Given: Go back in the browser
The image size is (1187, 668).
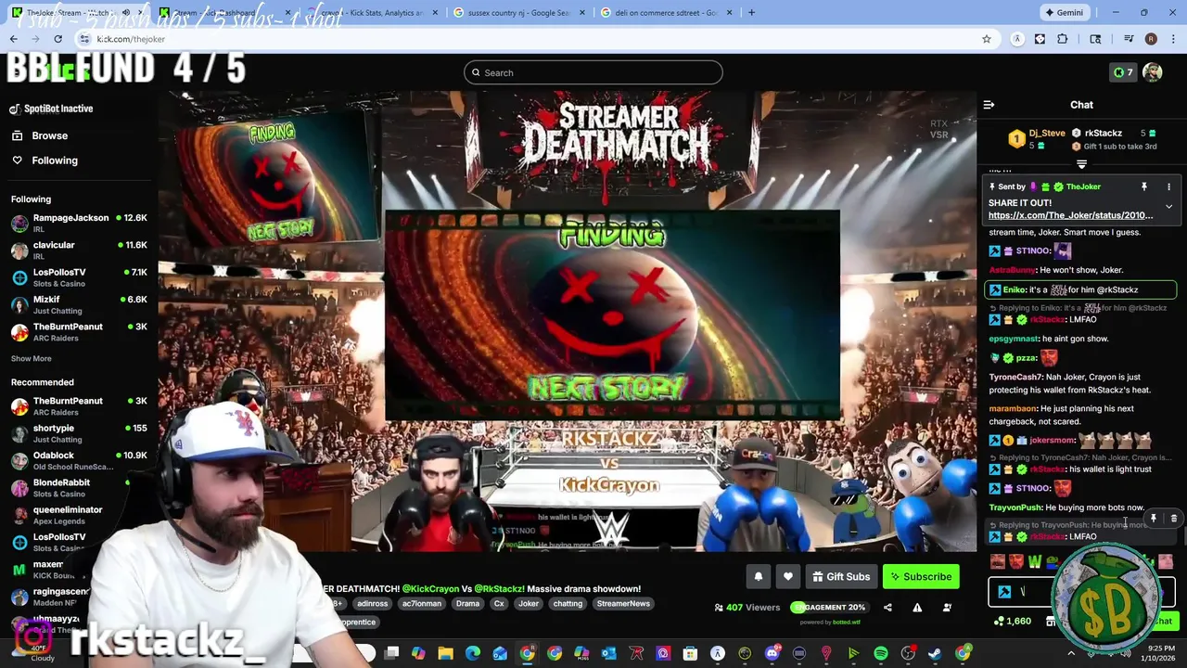Looking at the screenshot, I should point(13,39).
